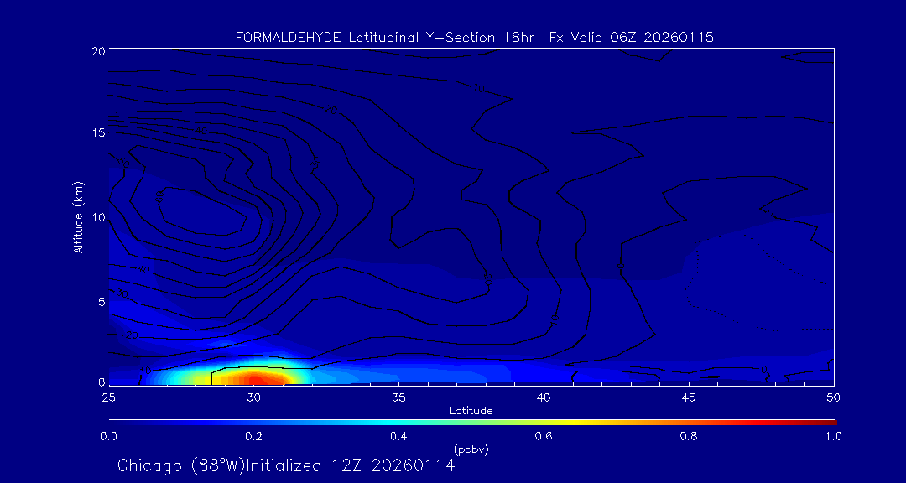Select the 10 km altitude tick label
The image size is (906, 483).
(97, 217)
